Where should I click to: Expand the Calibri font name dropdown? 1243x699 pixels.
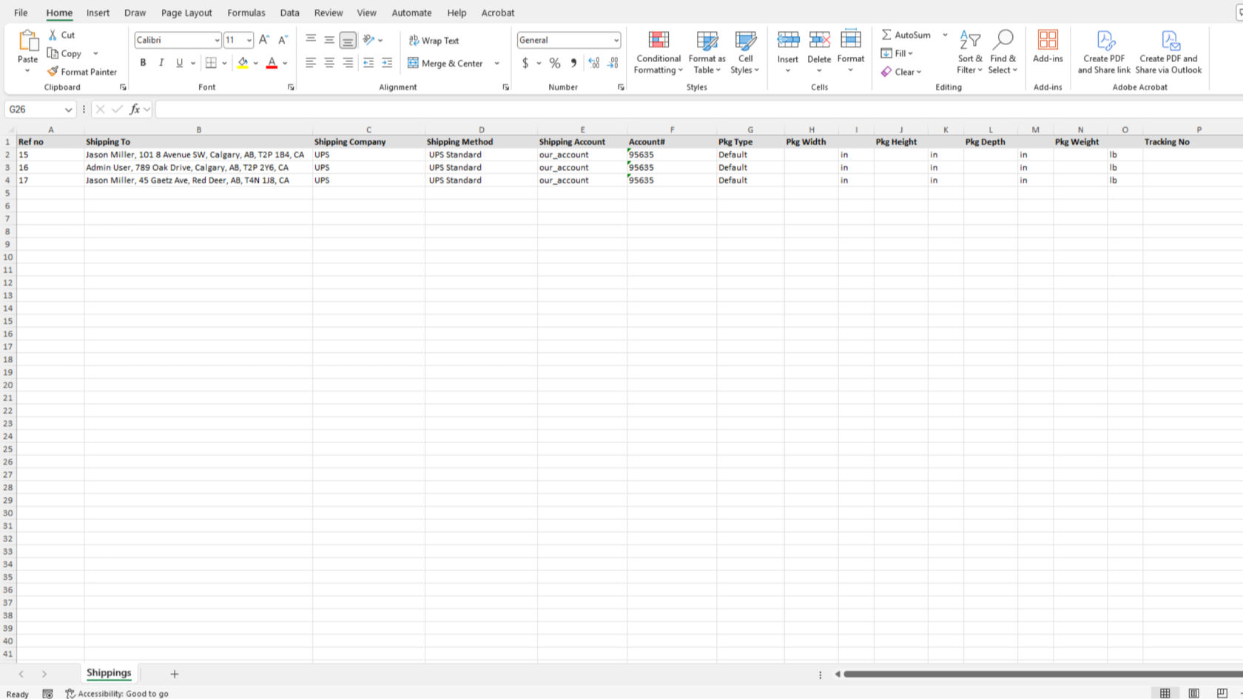(217, 40)
